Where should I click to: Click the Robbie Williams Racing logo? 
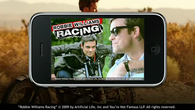coord(77,29)
